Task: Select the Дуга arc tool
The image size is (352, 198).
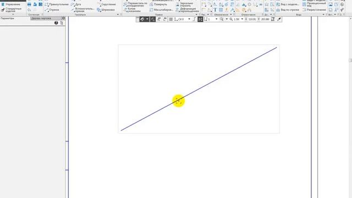Action: click(76, 4)
